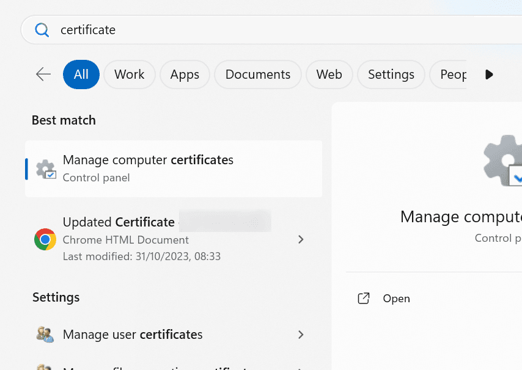Open the Updated Certificate document result

174,239
